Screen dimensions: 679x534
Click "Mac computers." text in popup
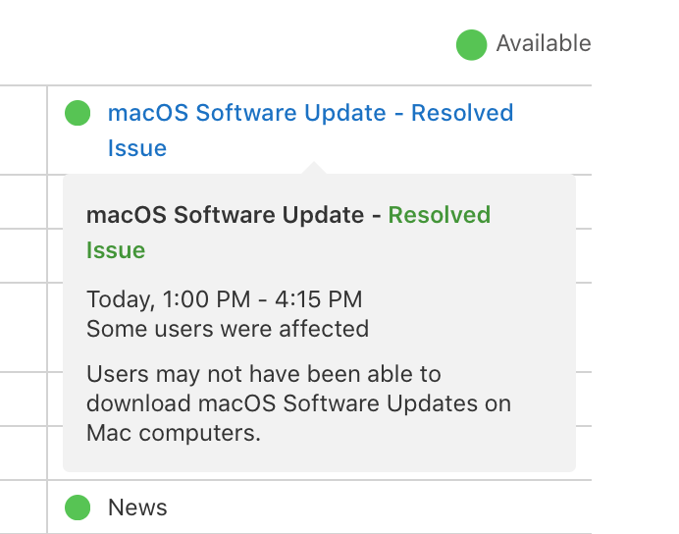point(174,433)
